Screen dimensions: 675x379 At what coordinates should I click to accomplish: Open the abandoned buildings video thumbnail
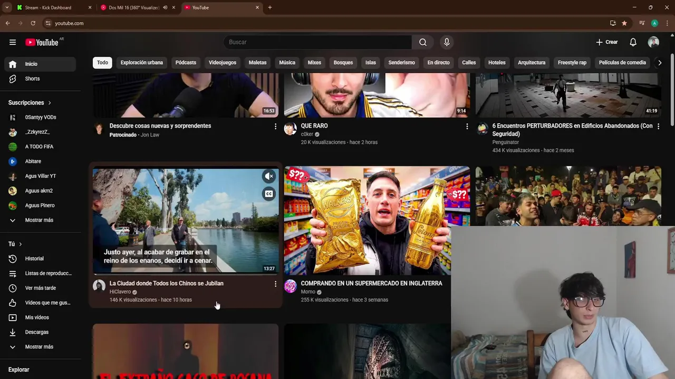point(568,95)
